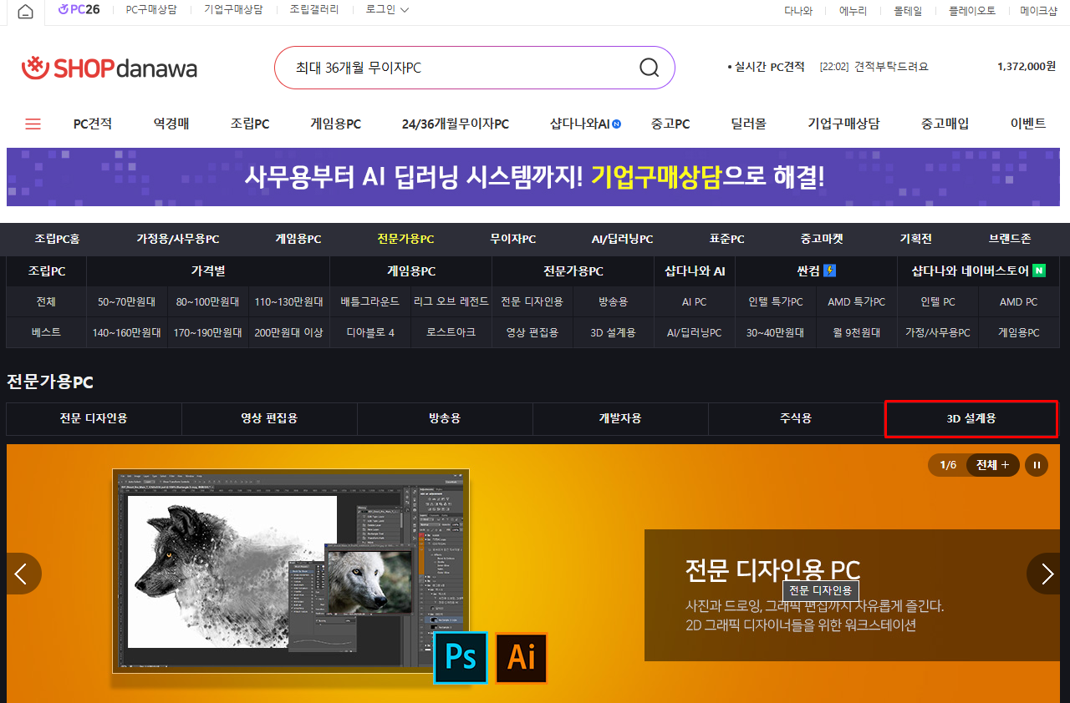Open PC구매상담 in top bar
1070x703 pixels.
(151, 10)
